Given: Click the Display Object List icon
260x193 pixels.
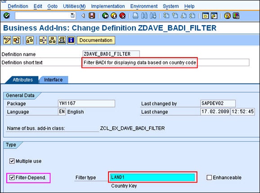Looking at the screenshot, I should [x=43, y=40].
